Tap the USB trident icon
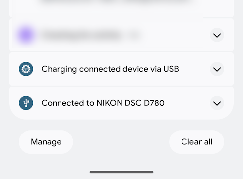Viewport: 243px width, 179px height. (x=26, y=103)
